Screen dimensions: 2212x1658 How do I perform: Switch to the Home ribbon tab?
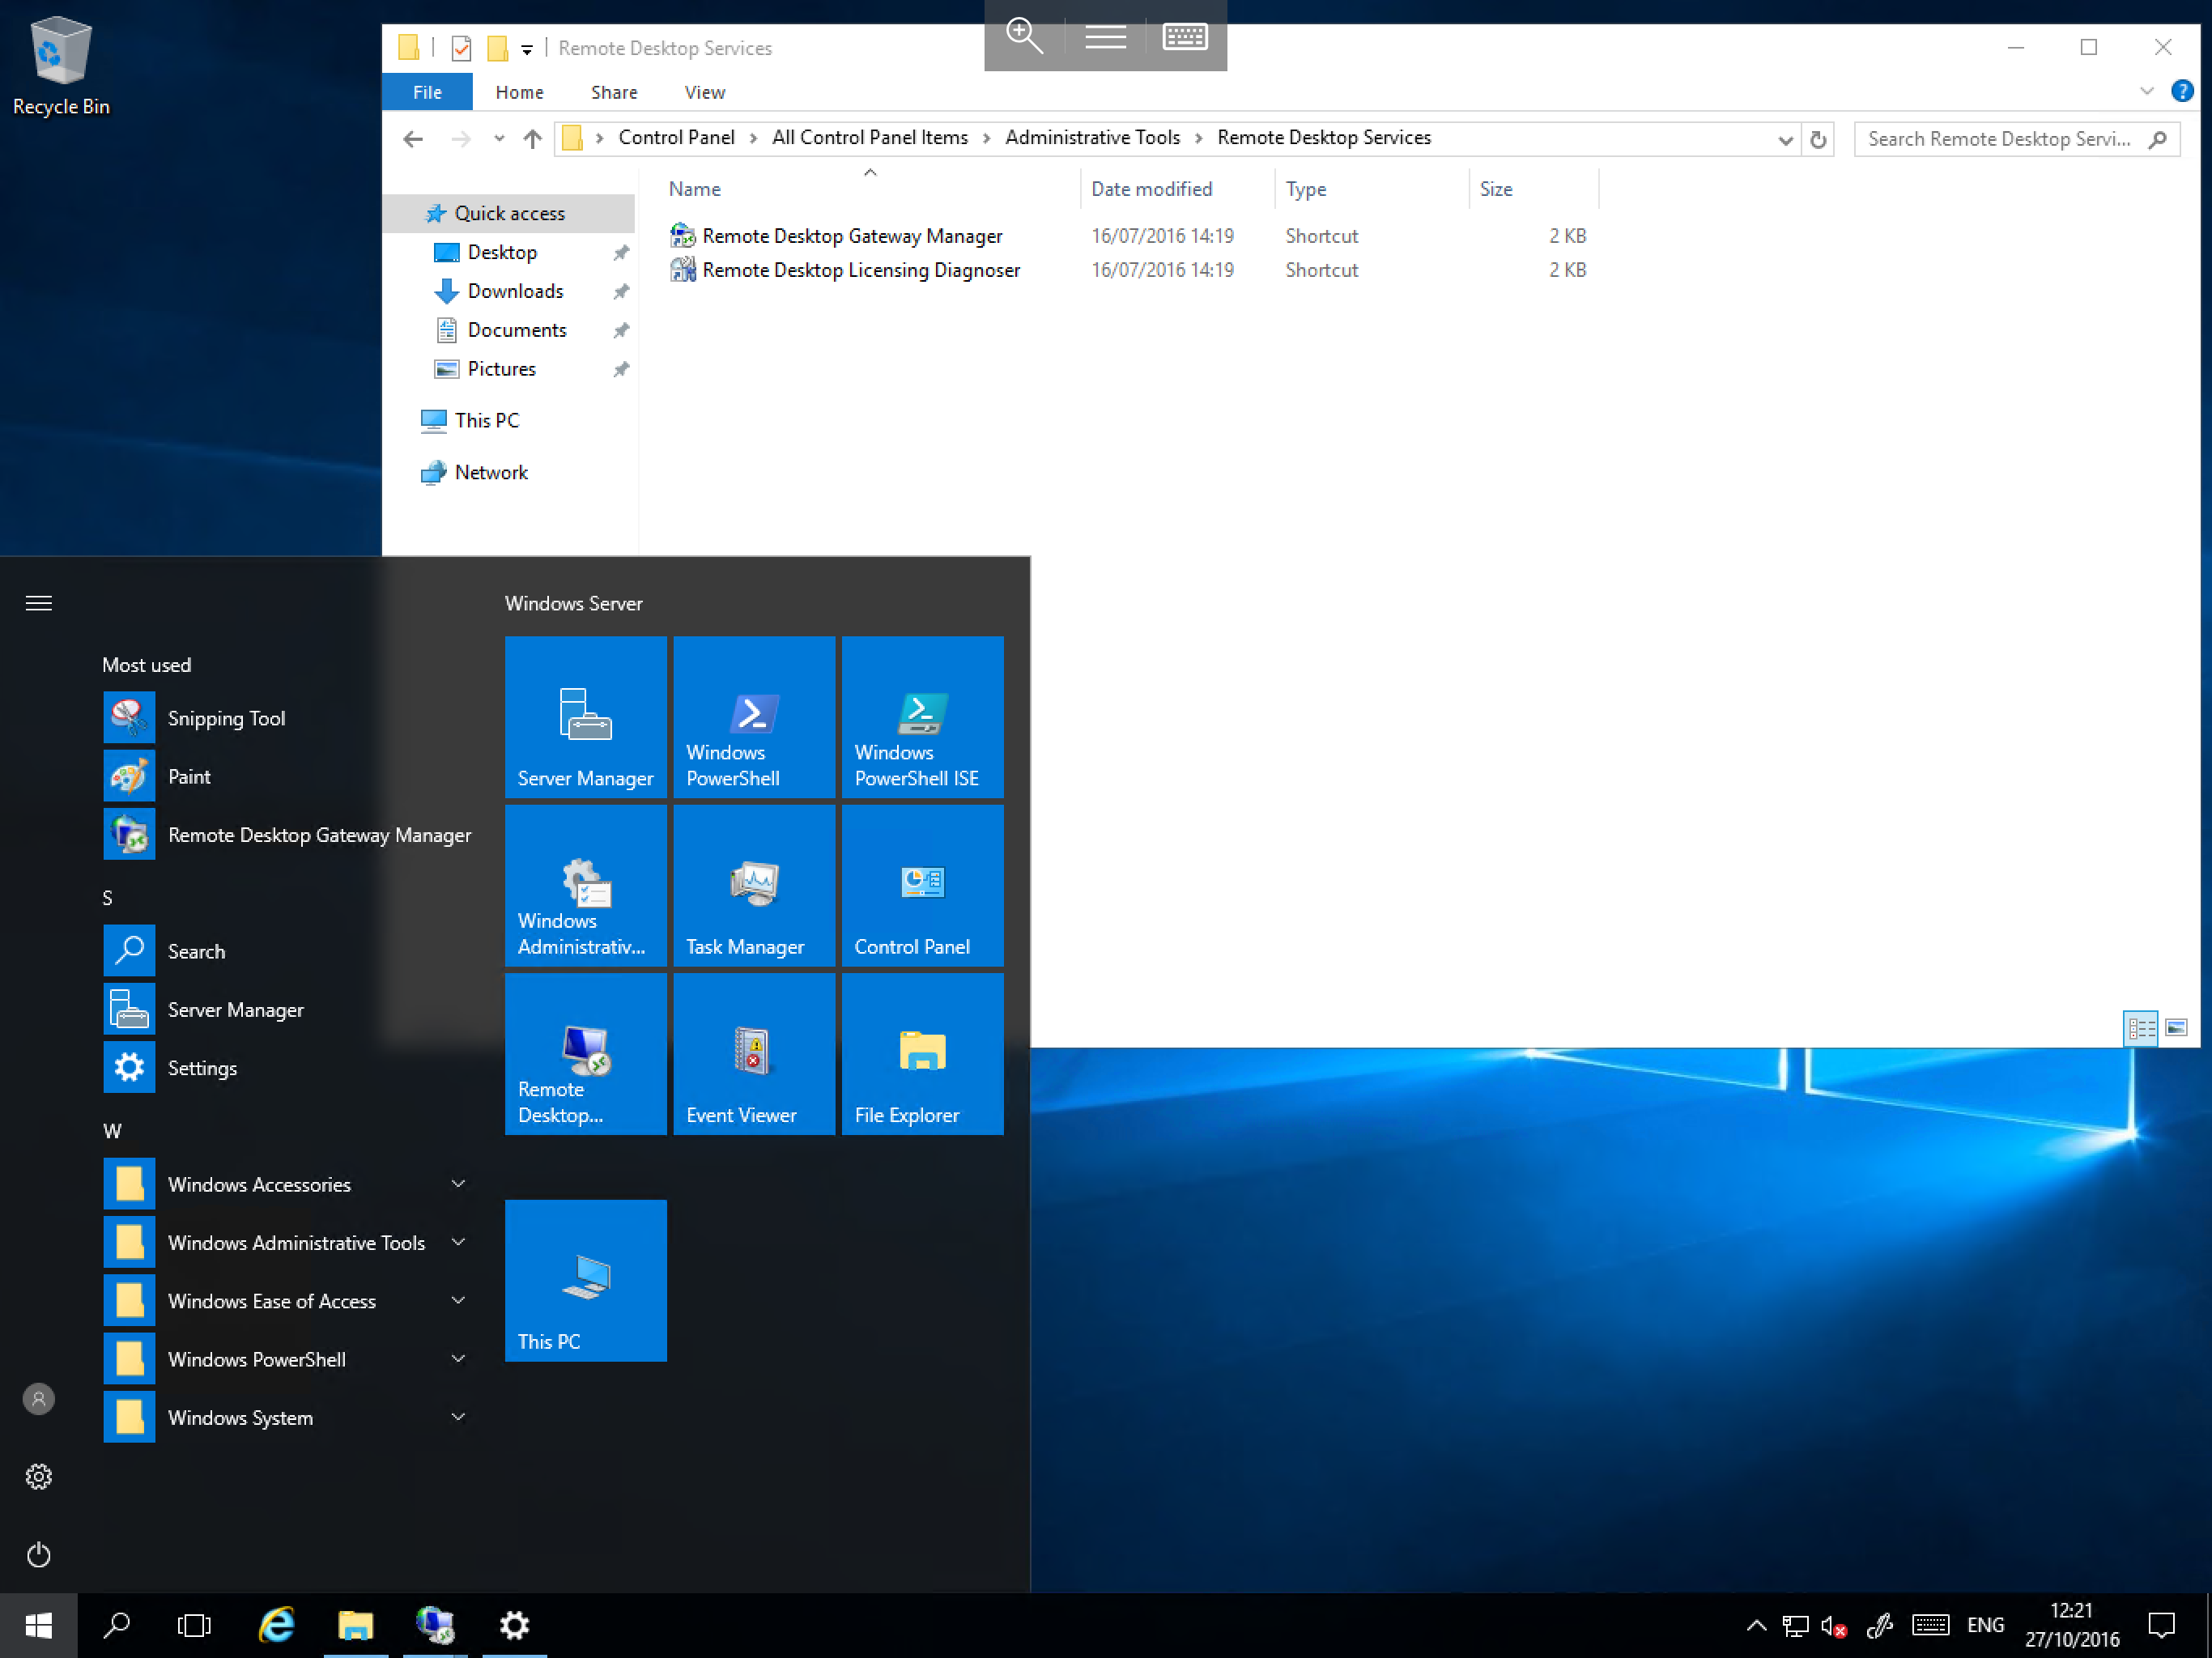click(519, 92)
